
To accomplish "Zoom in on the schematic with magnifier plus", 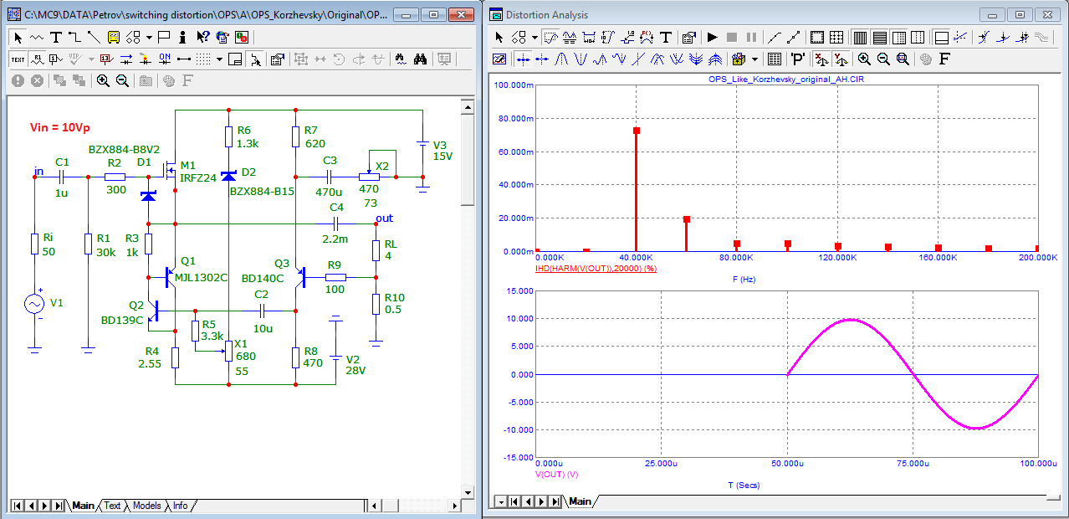I will (x=103, y=80).
